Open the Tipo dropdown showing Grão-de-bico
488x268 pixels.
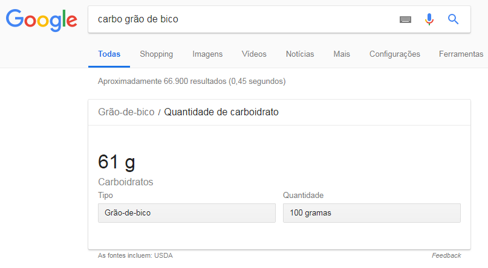point(187,213)
